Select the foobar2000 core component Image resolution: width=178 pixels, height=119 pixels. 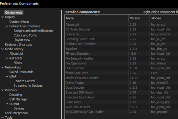121,73
